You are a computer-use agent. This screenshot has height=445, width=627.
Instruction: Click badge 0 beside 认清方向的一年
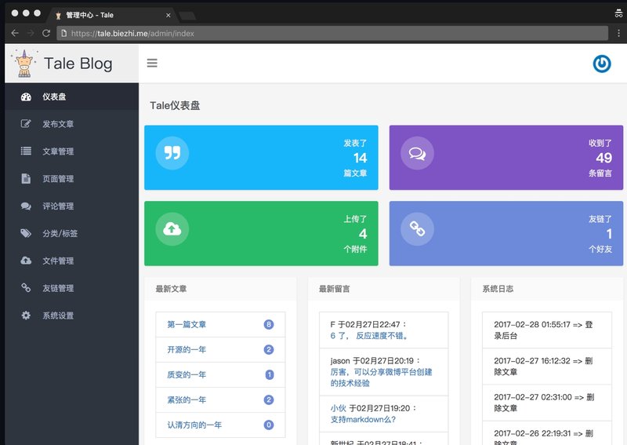[x=269, y=425]
